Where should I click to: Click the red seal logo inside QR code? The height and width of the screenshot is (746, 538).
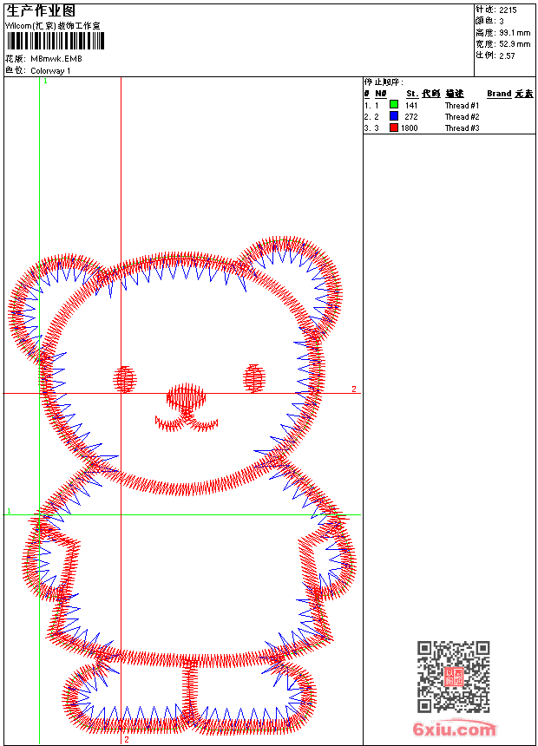point(453,677)
